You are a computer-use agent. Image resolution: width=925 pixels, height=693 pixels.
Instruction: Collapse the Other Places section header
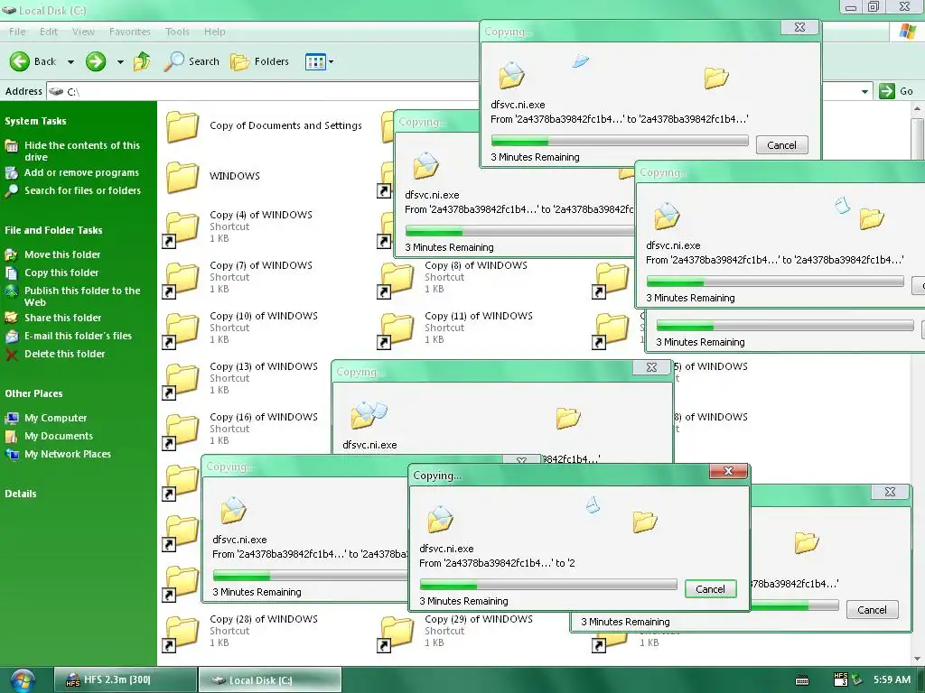coord(33,393)
